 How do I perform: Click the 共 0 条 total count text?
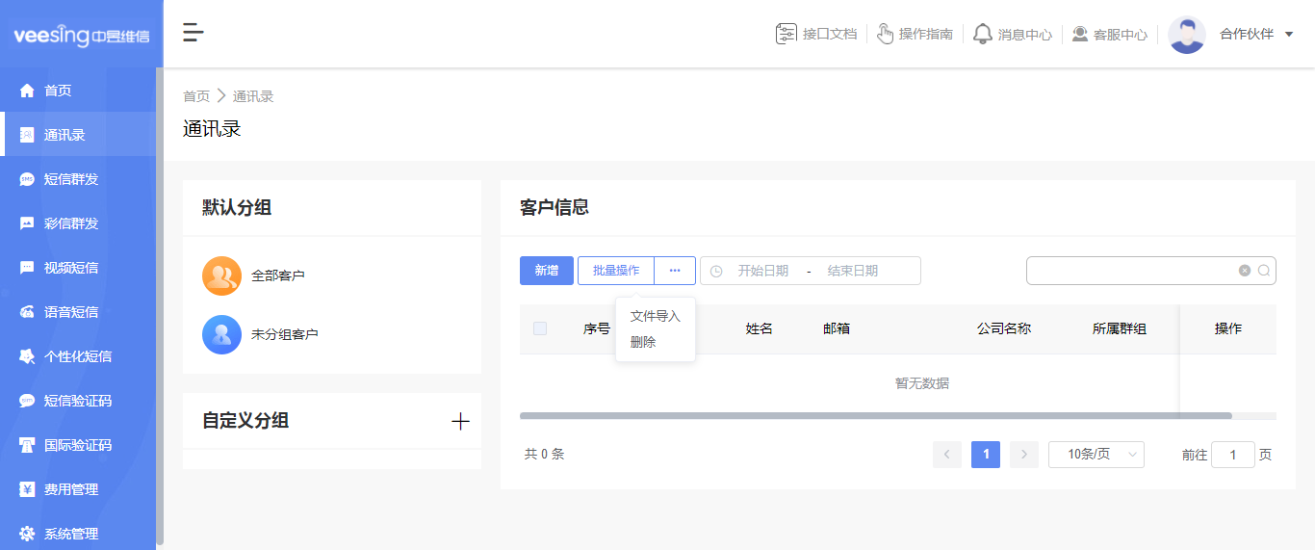click(545, 455)
